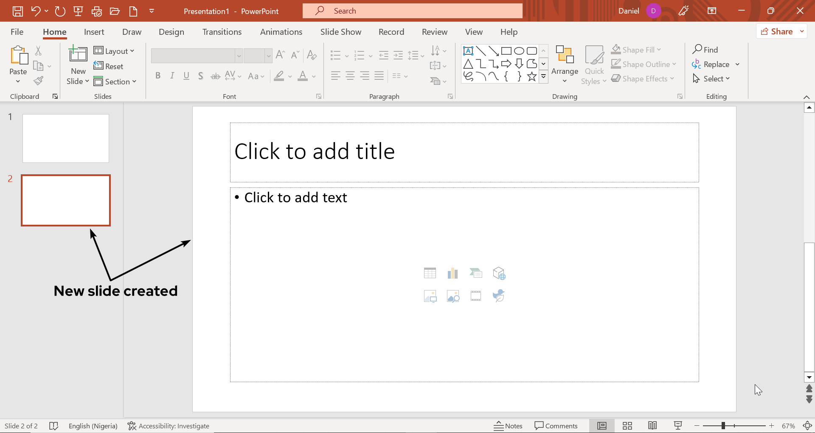Apply the Format Painter
This screenshot has height=433, width=815.
point(39,81)
